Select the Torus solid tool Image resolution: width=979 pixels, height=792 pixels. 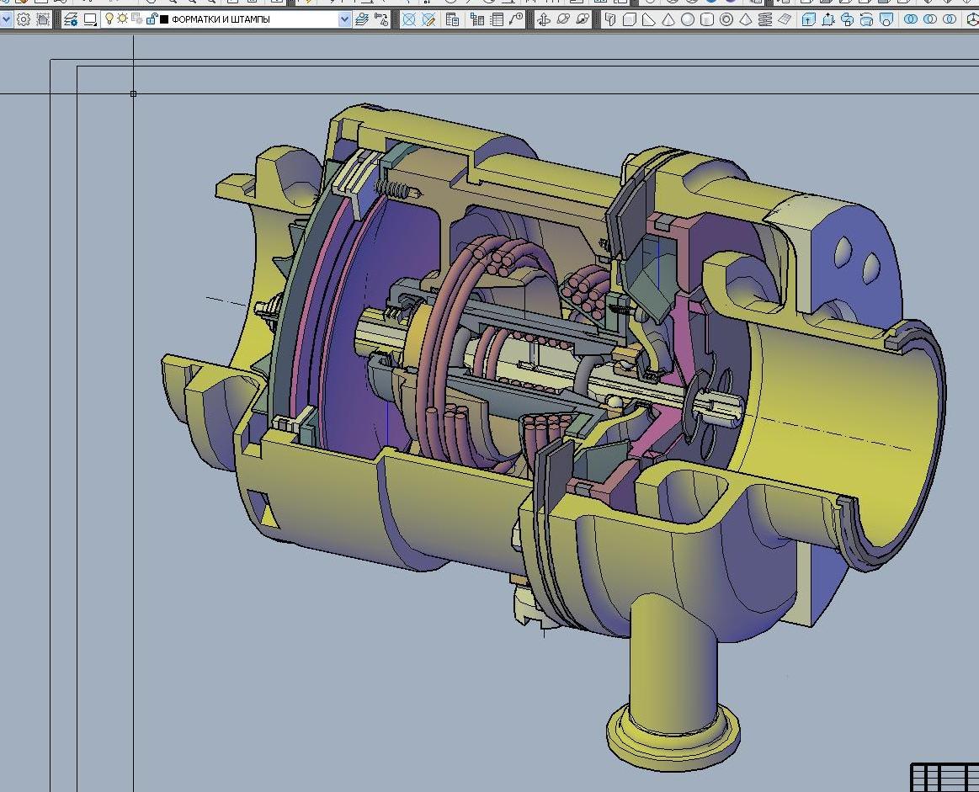coord(726,19)
